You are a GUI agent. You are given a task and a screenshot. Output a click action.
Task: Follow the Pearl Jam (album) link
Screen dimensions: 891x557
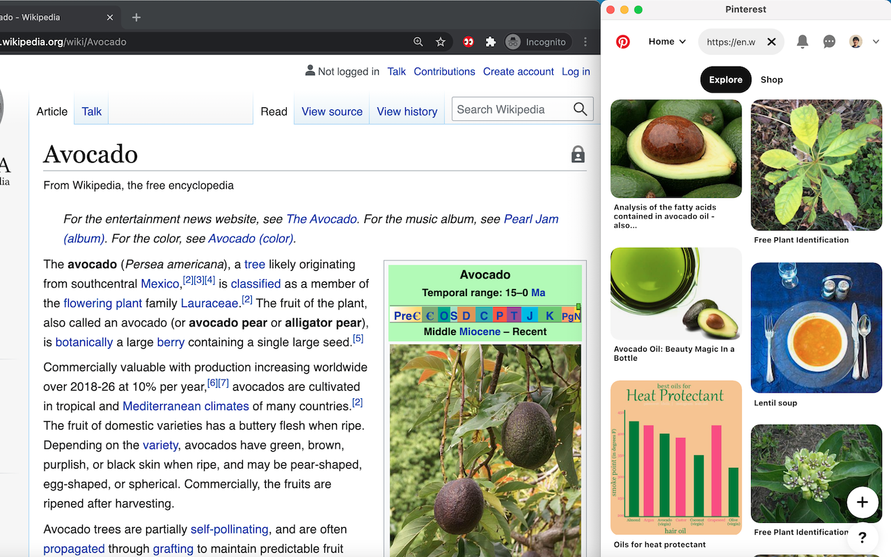click(311, 228)
